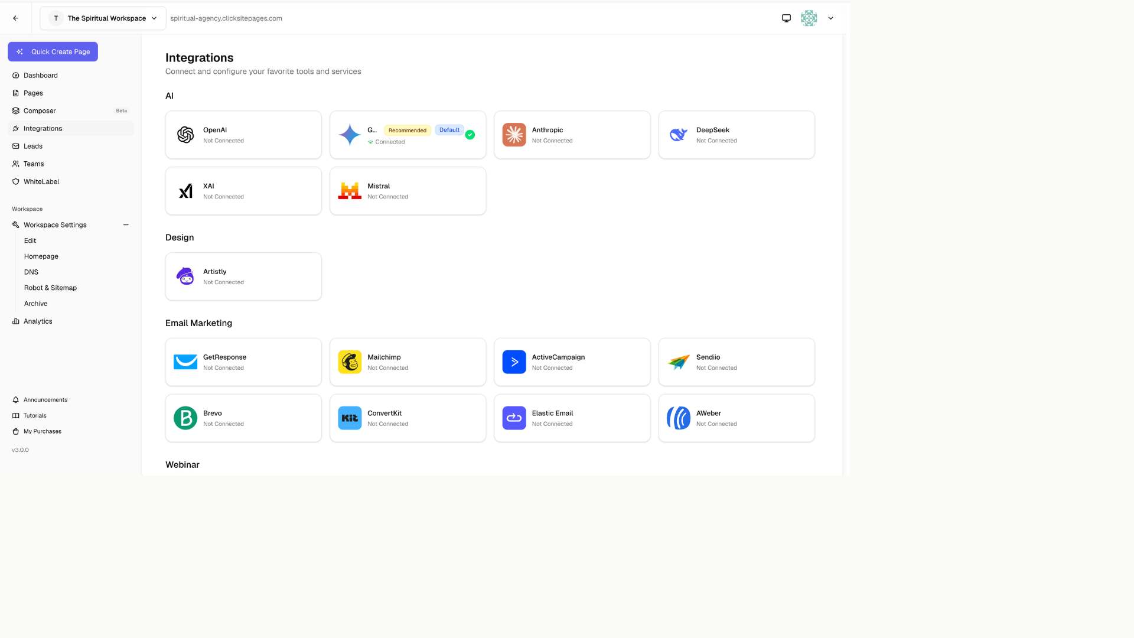Open Robot & Sitemap settings

[50, 288]
